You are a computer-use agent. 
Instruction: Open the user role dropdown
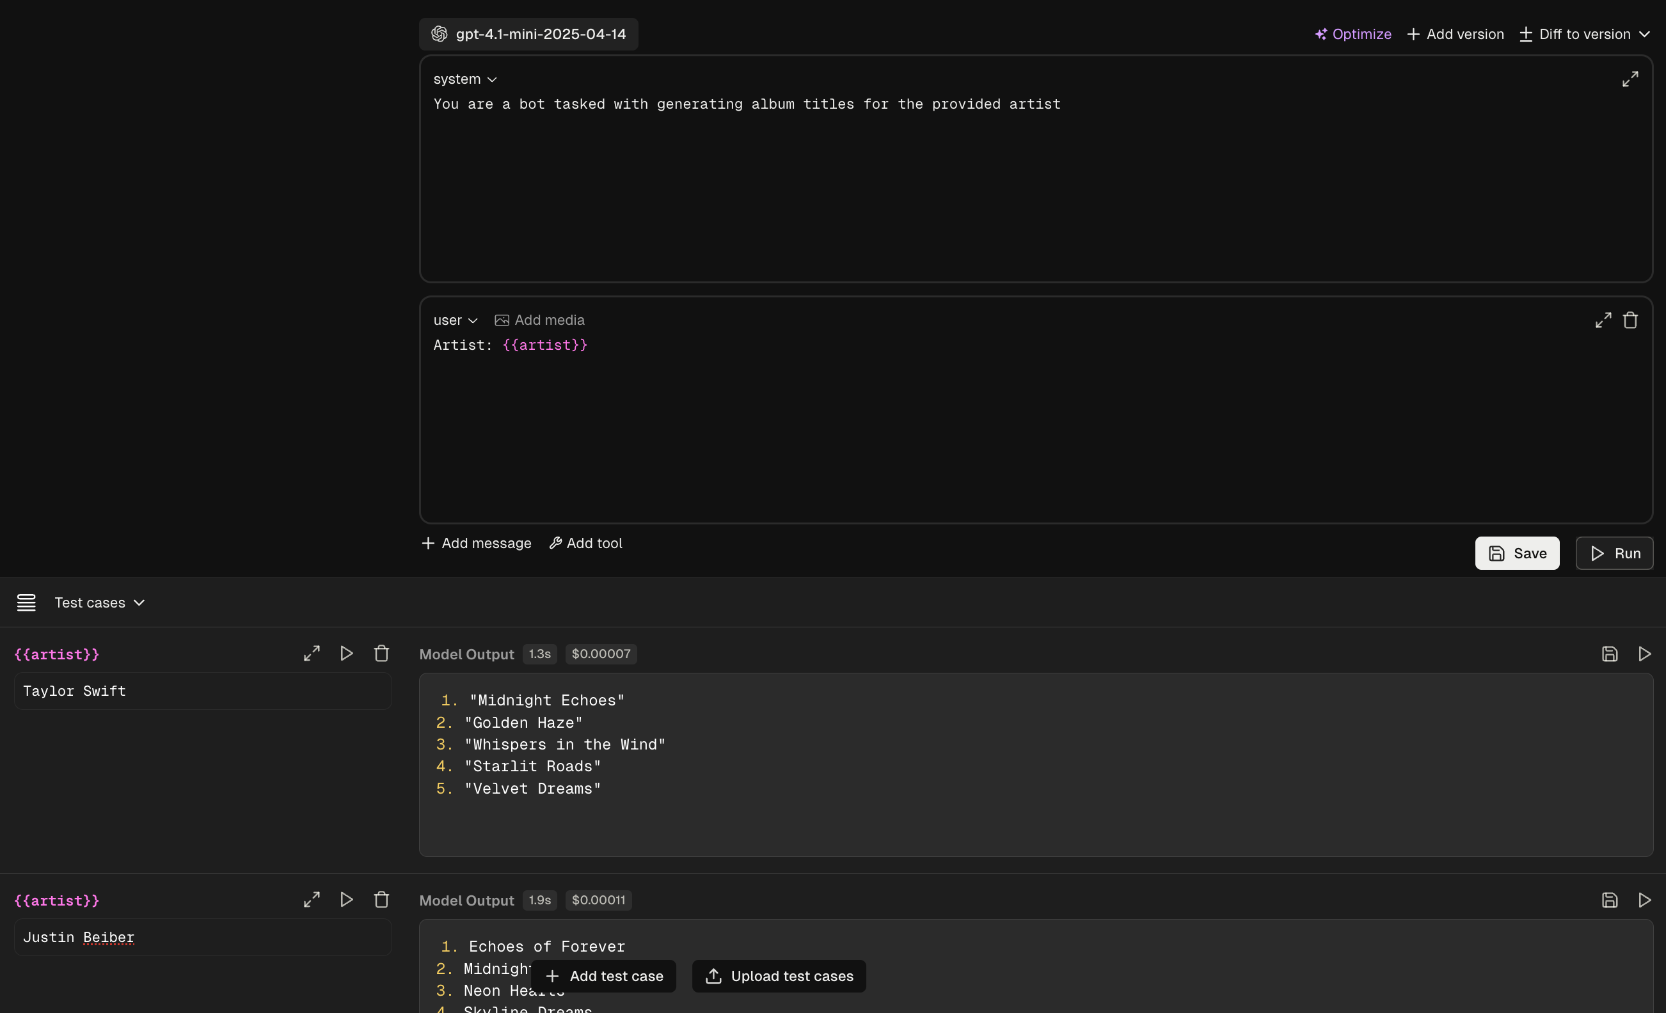tap(455, 320)
